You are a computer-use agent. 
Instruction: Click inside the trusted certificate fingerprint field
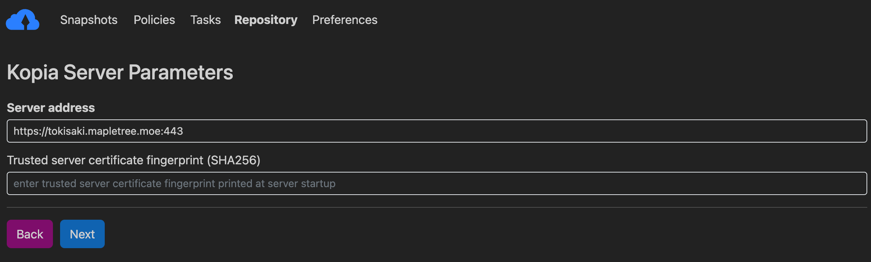[435, 183]
